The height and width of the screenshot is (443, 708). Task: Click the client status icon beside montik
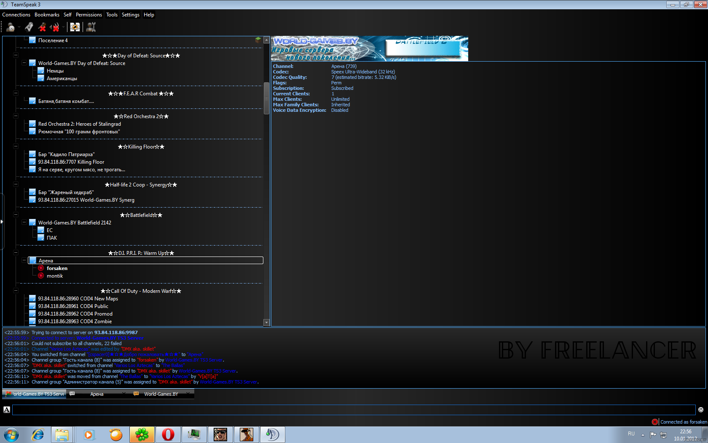[41, 276]
